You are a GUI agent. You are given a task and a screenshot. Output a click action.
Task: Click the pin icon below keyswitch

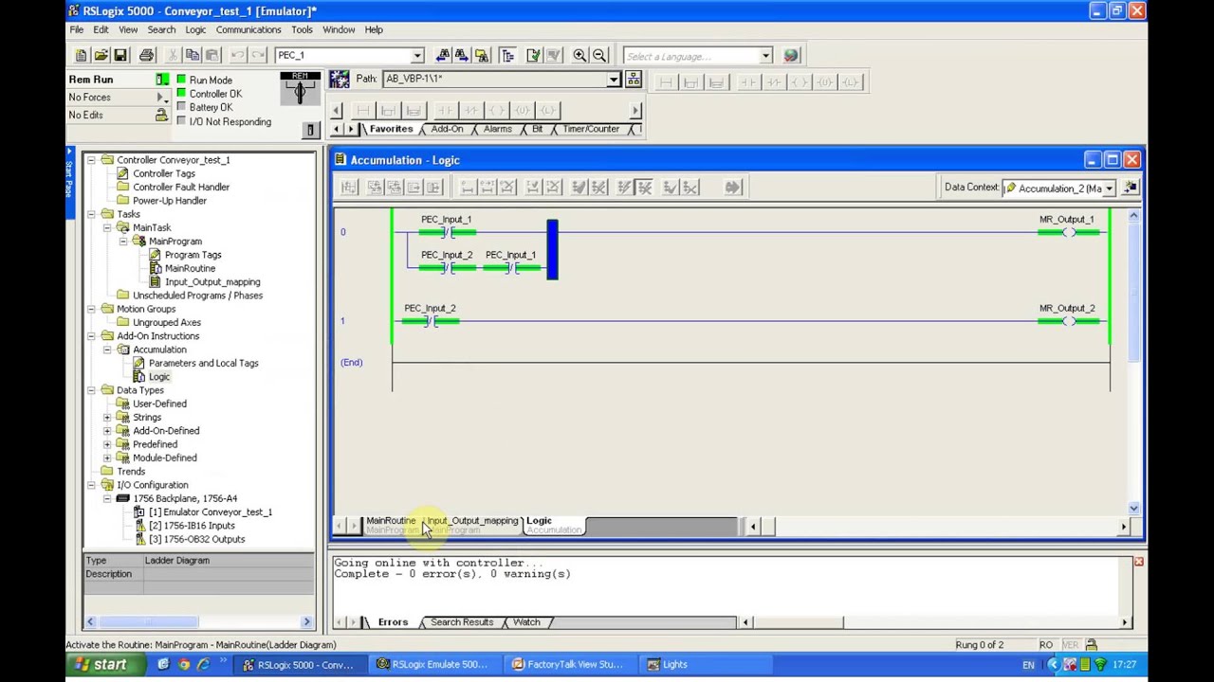(309, 129)
